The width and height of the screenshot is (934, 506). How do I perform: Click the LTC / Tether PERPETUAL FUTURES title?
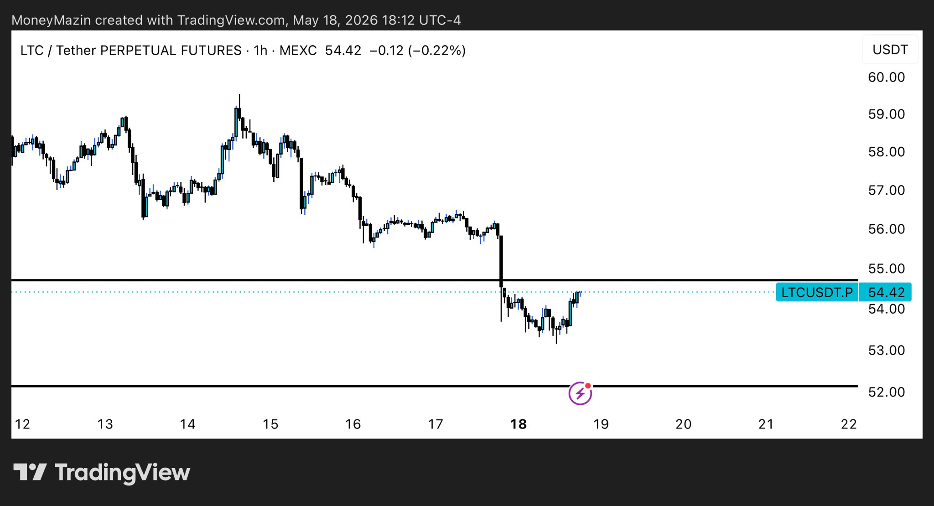tap(131, 50)
